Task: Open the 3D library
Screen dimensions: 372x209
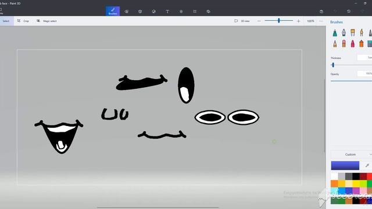Action: [x=208, y=12]
